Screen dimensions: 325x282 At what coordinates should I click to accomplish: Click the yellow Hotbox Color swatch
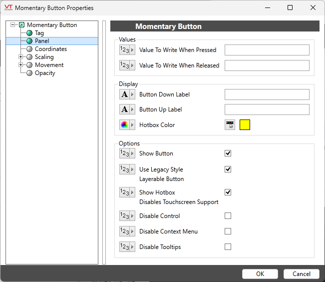tap(245, 125)
